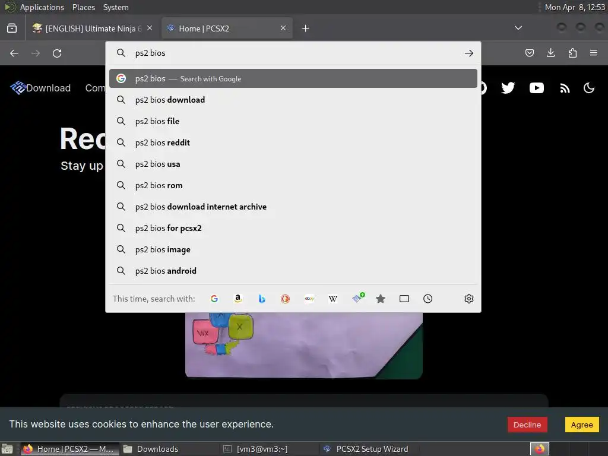Search this time with DuckDuckGo

286,299
